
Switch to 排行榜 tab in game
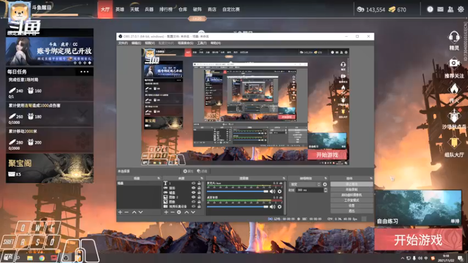166,9
